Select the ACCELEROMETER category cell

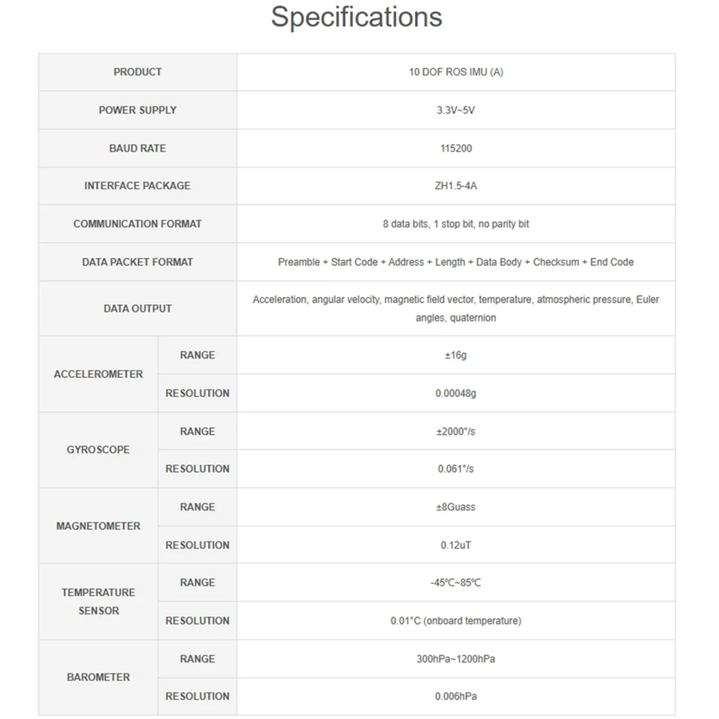(x=98, y=374)
